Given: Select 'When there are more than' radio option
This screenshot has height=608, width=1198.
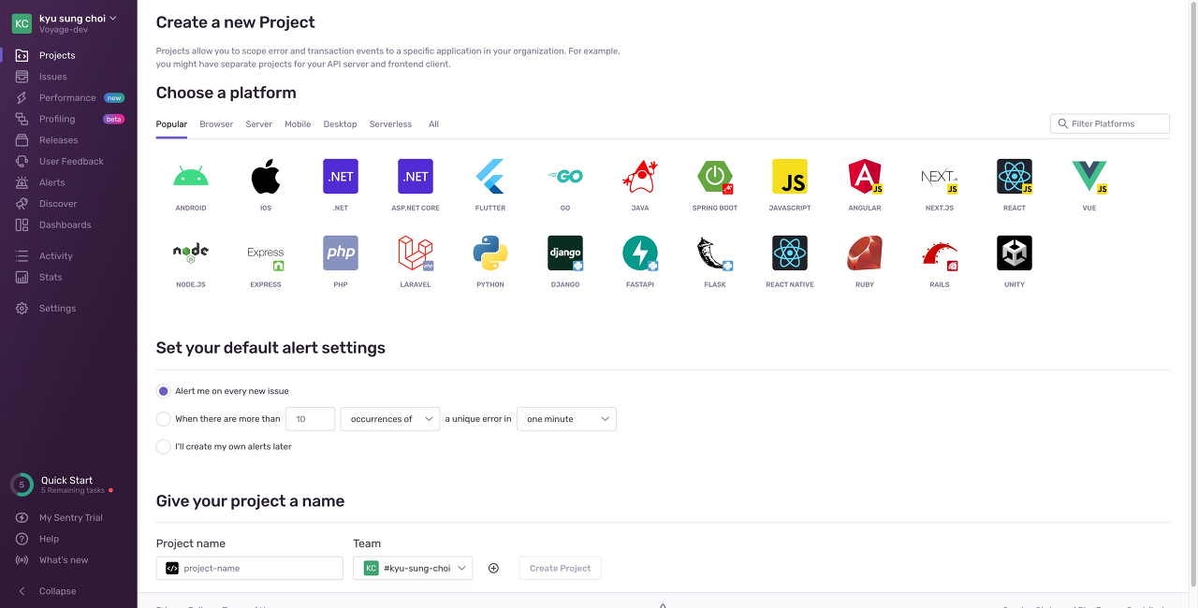Looking at the screenshot, I should (x=164, y=419).
